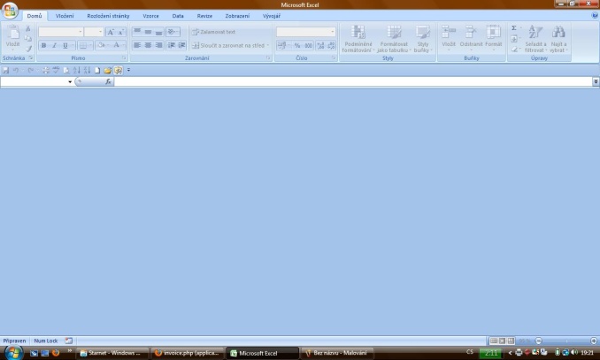Open the Písmo dialog launcher
Image resolution: width=600 pixels, height=360 pixels.
pyautogui.click(x=124, y=58)
